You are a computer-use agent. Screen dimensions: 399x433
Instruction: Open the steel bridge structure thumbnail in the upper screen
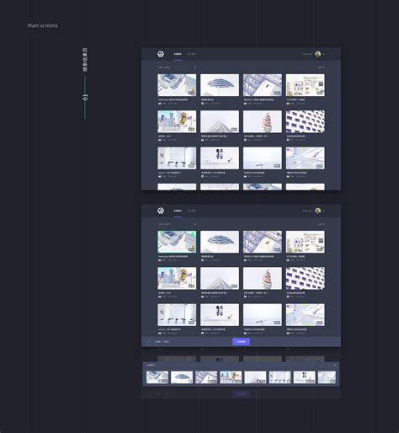263,85
